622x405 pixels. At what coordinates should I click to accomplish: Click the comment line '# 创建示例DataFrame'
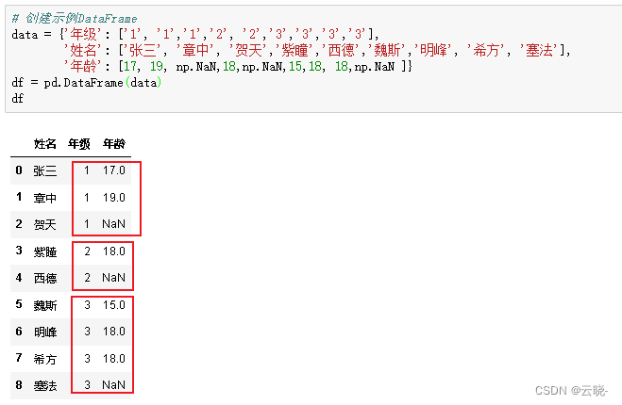point(75,19)
